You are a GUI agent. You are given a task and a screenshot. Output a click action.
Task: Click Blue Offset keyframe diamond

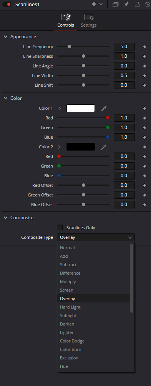144,205
